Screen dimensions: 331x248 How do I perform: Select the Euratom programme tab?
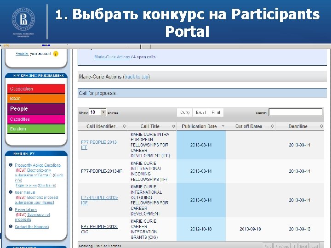(x=36, y=129)
